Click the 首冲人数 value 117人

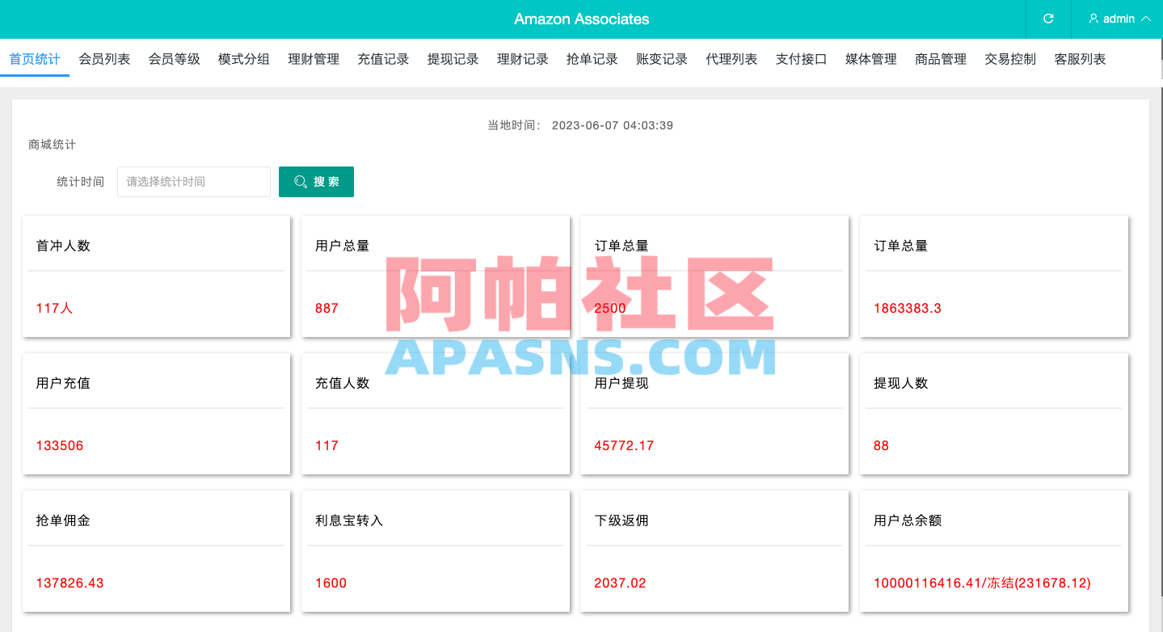pyautogui.click(x=55, y=308)
